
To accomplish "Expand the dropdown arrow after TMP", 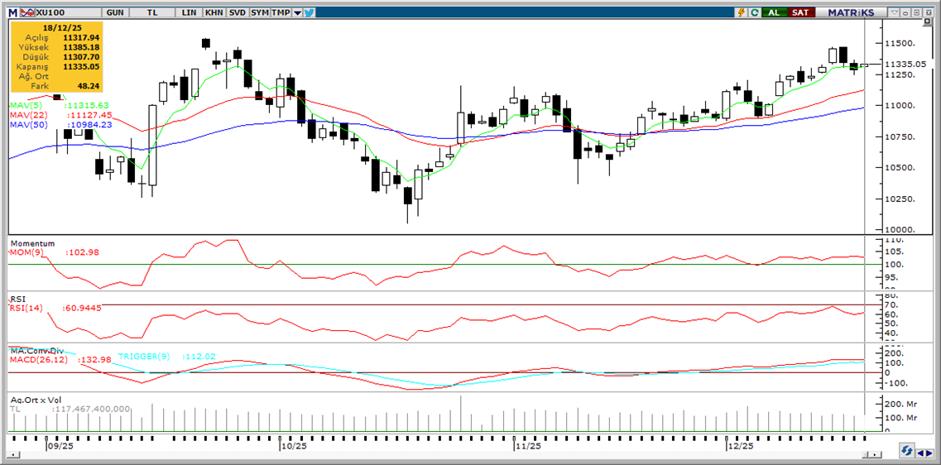I will (297, 12).
